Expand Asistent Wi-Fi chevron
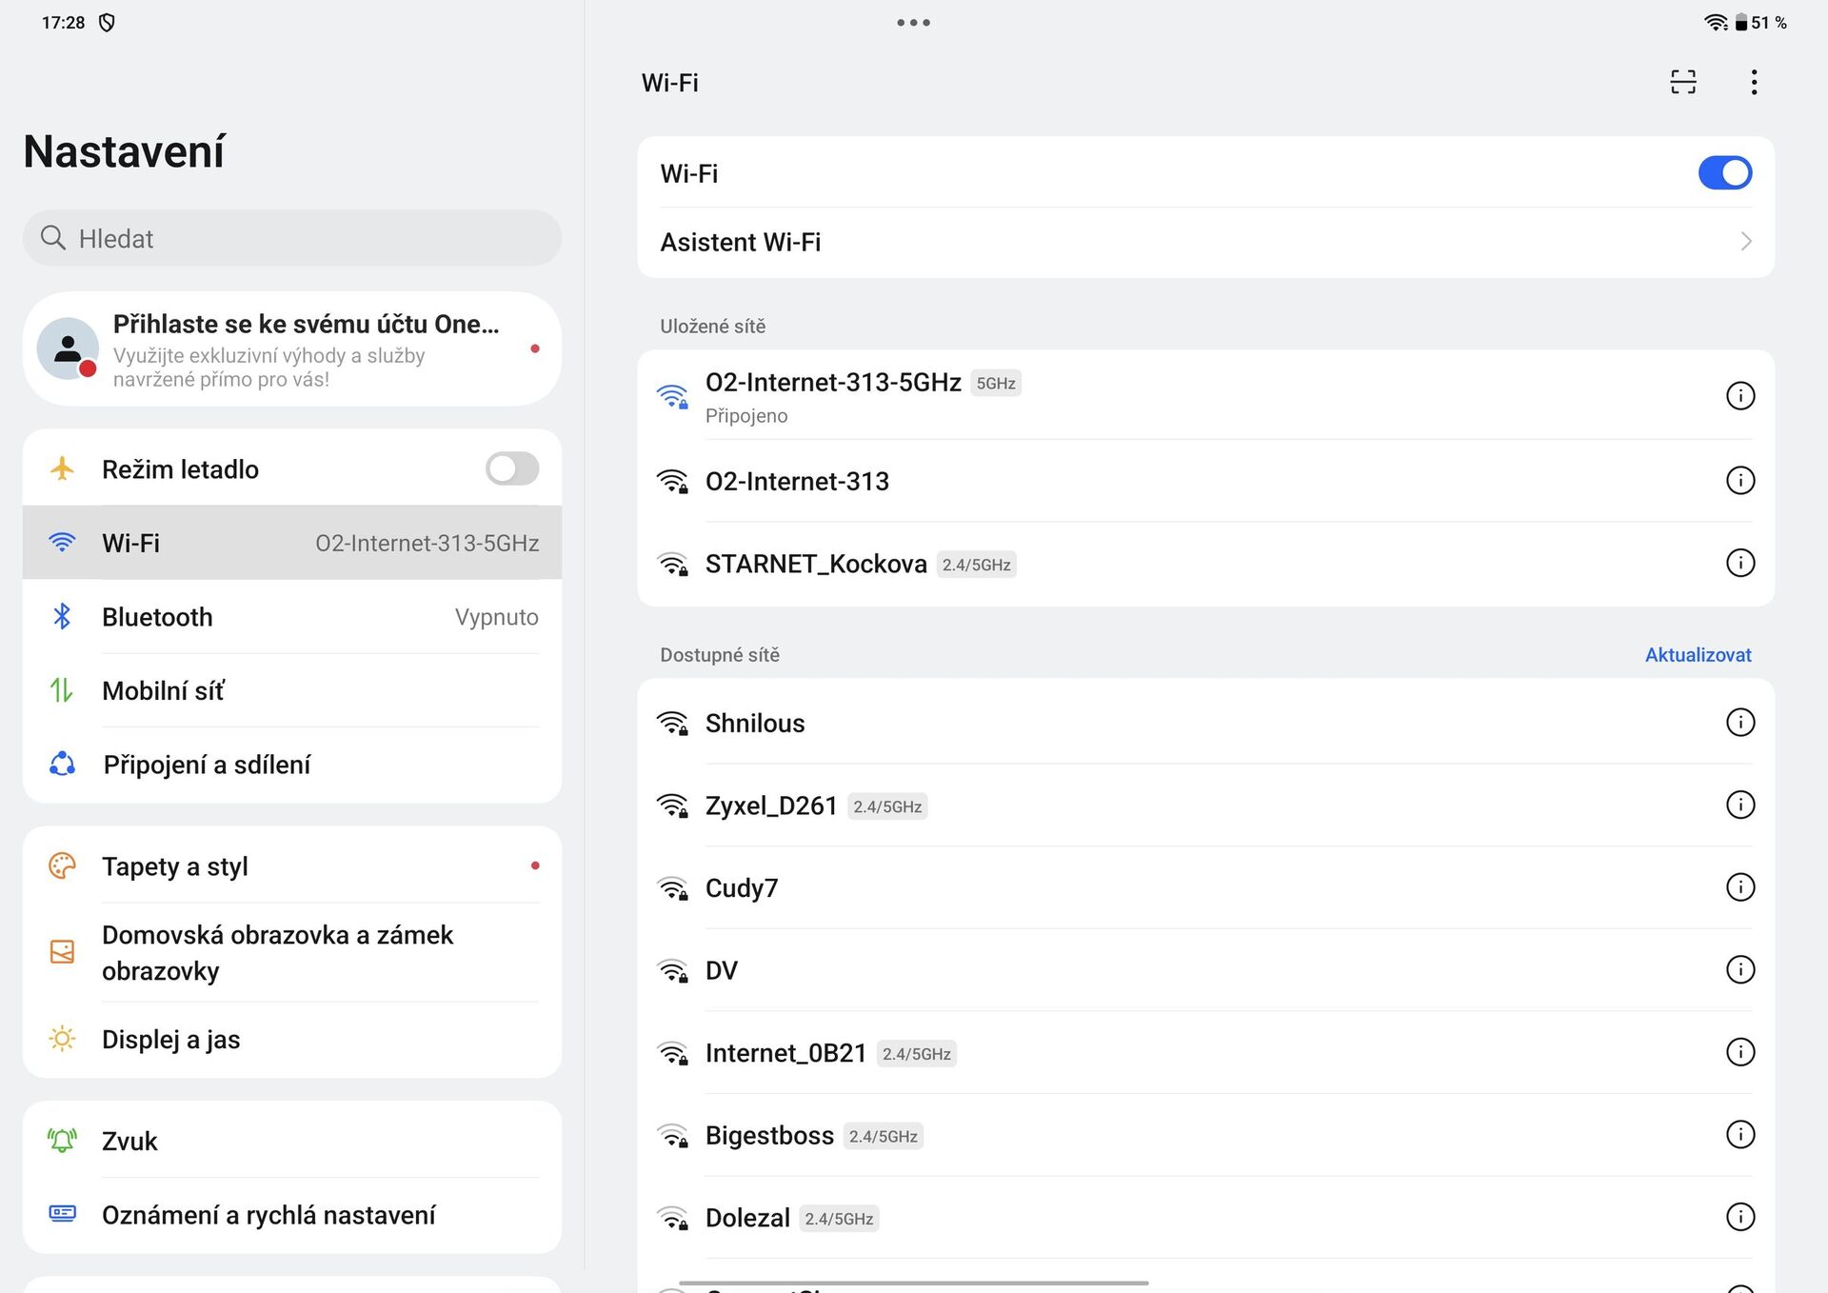Screen dimensions: 1828x1293 point(1745,242)
